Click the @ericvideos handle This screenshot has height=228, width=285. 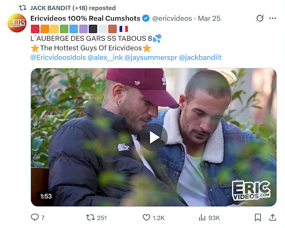(x=172, y=18)
